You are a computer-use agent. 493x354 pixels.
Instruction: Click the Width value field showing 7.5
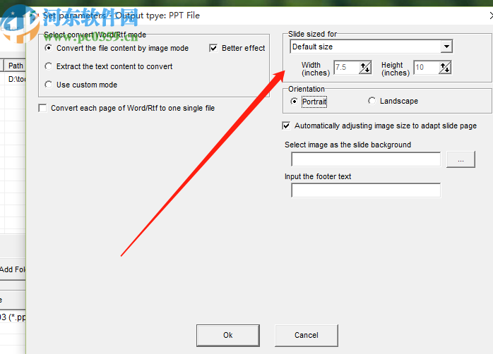click(346, 68)
